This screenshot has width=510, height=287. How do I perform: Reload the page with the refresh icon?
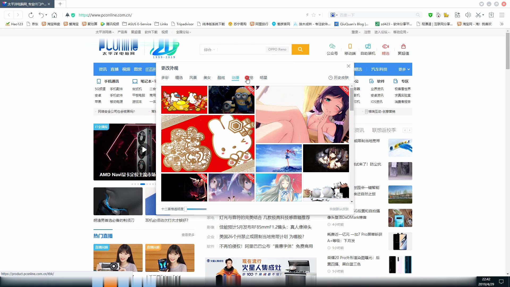pyautogui.click(x=31, y=15)
